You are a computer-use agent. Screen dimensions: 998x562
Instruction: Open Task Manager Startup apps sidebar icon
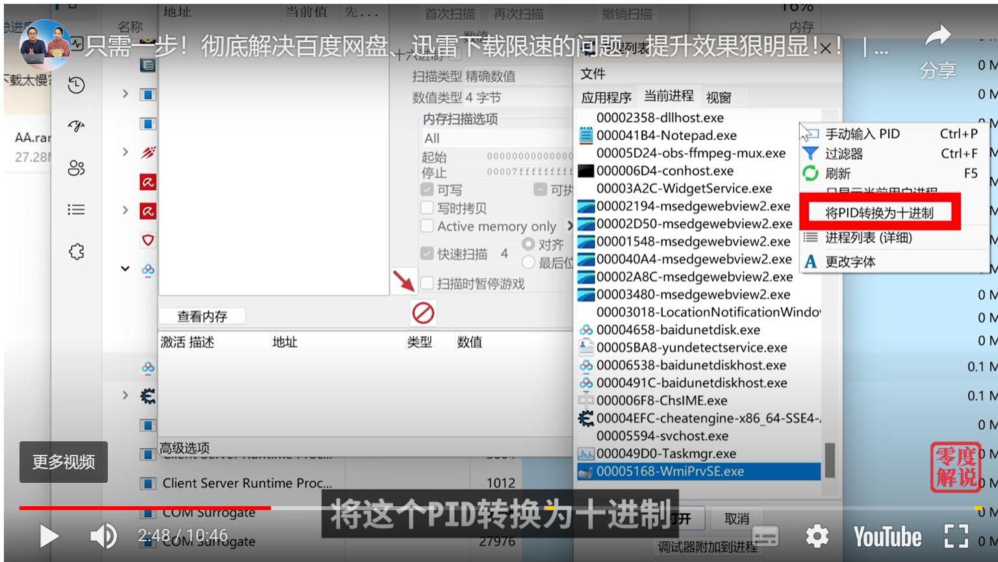pyautogui.click(x=77, y=126)
